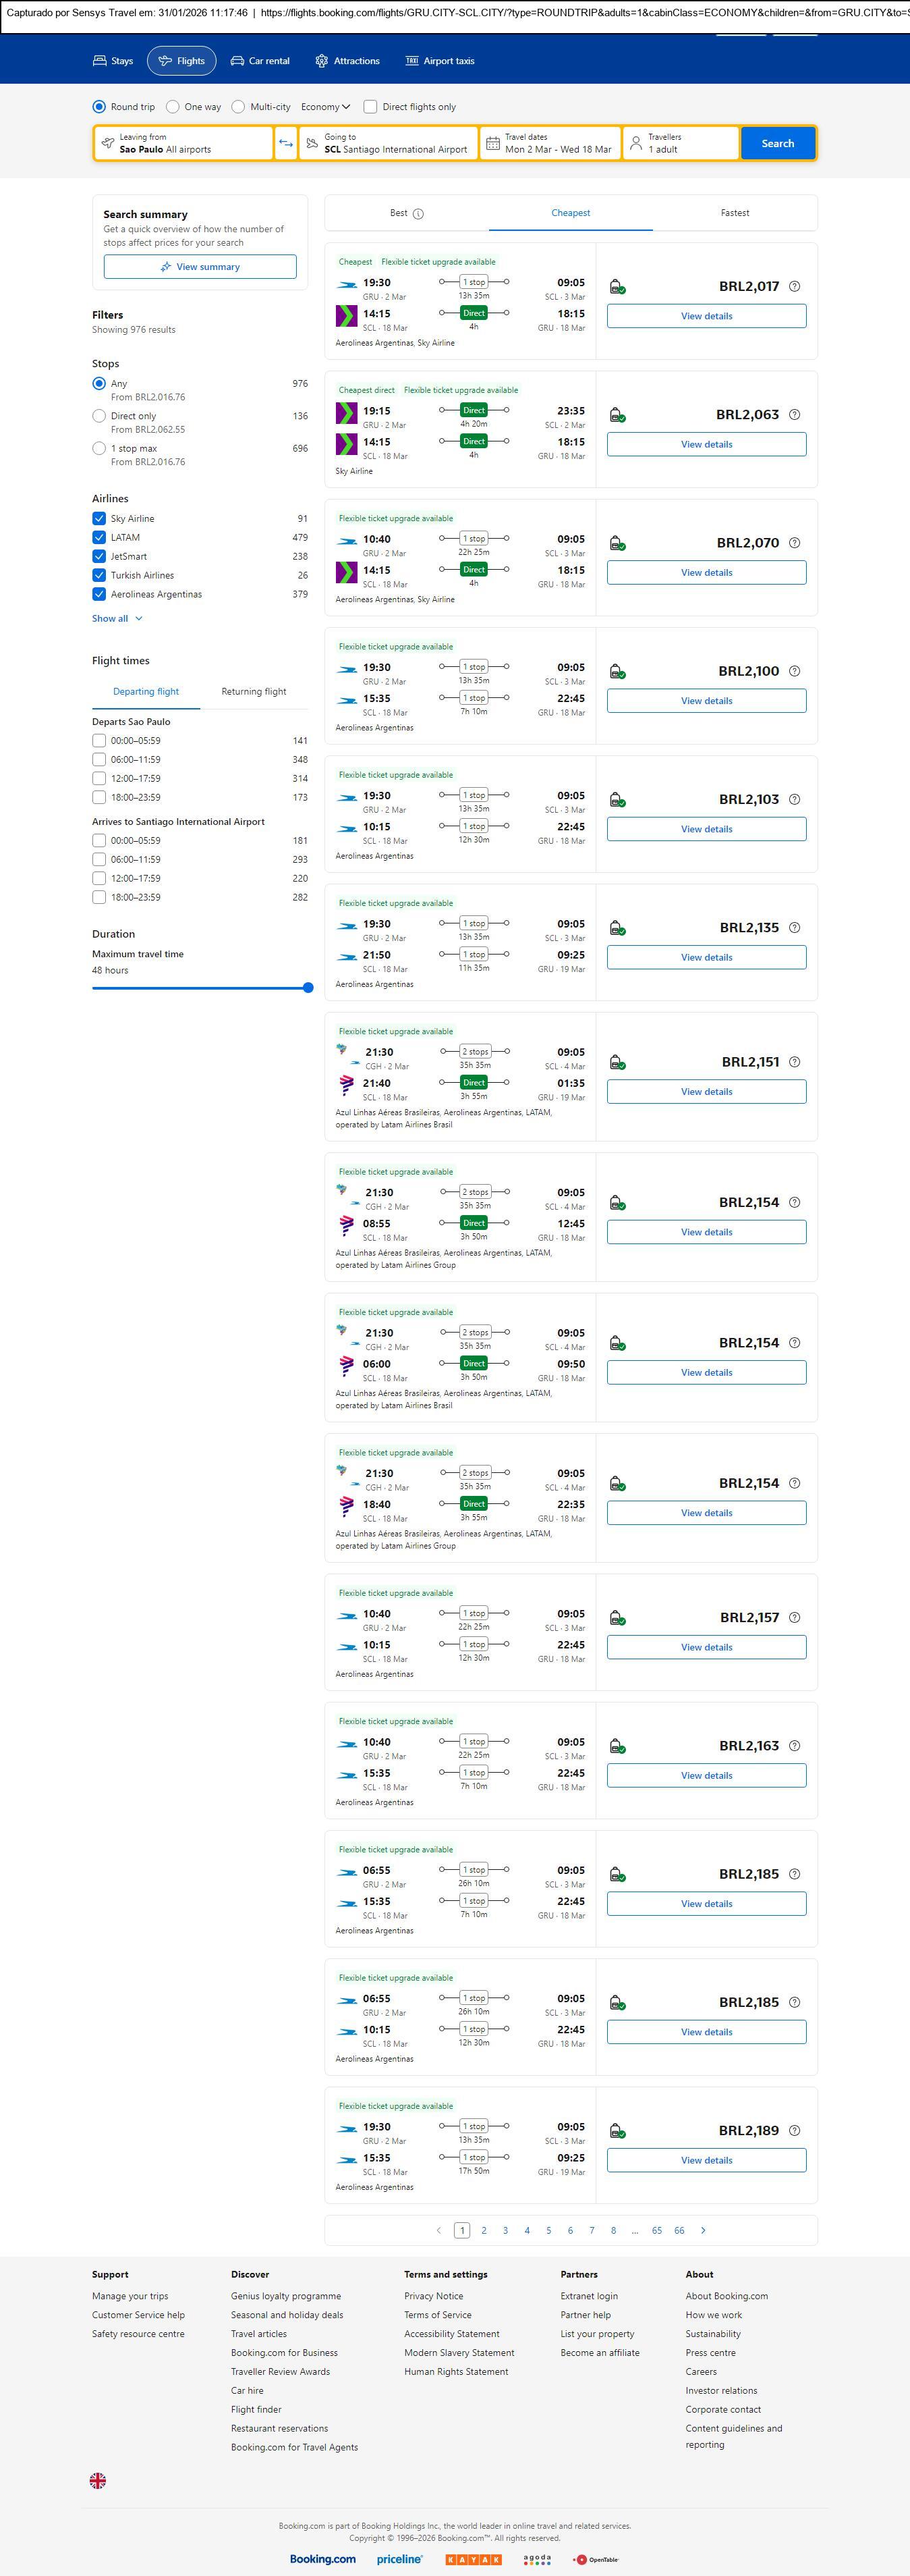
Task: Click the Kayak logo in the footer
Action: click(x=472, y=2559)
